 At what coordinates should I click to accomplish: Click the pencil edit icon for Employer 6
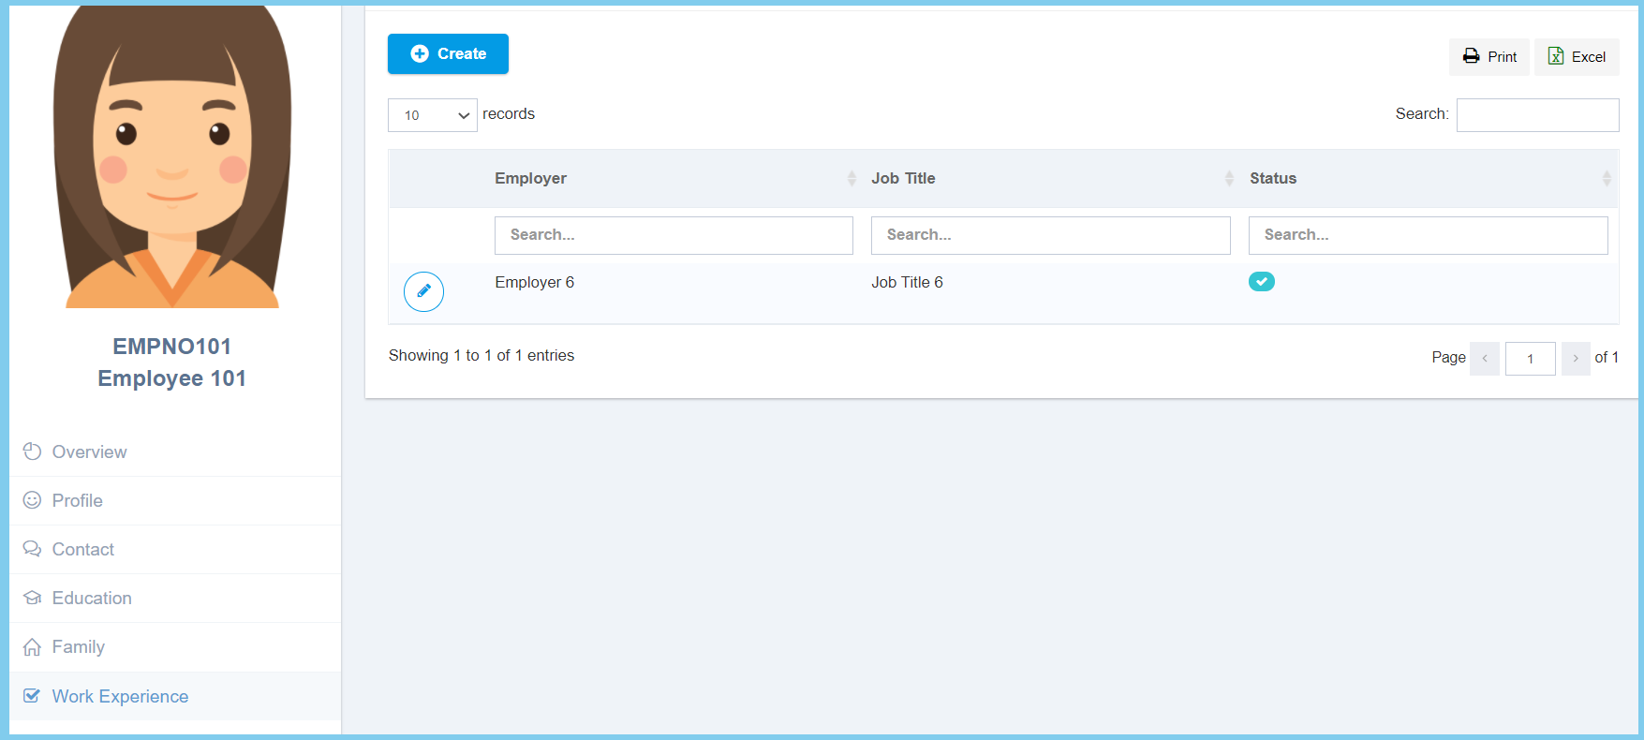point(423,291)
